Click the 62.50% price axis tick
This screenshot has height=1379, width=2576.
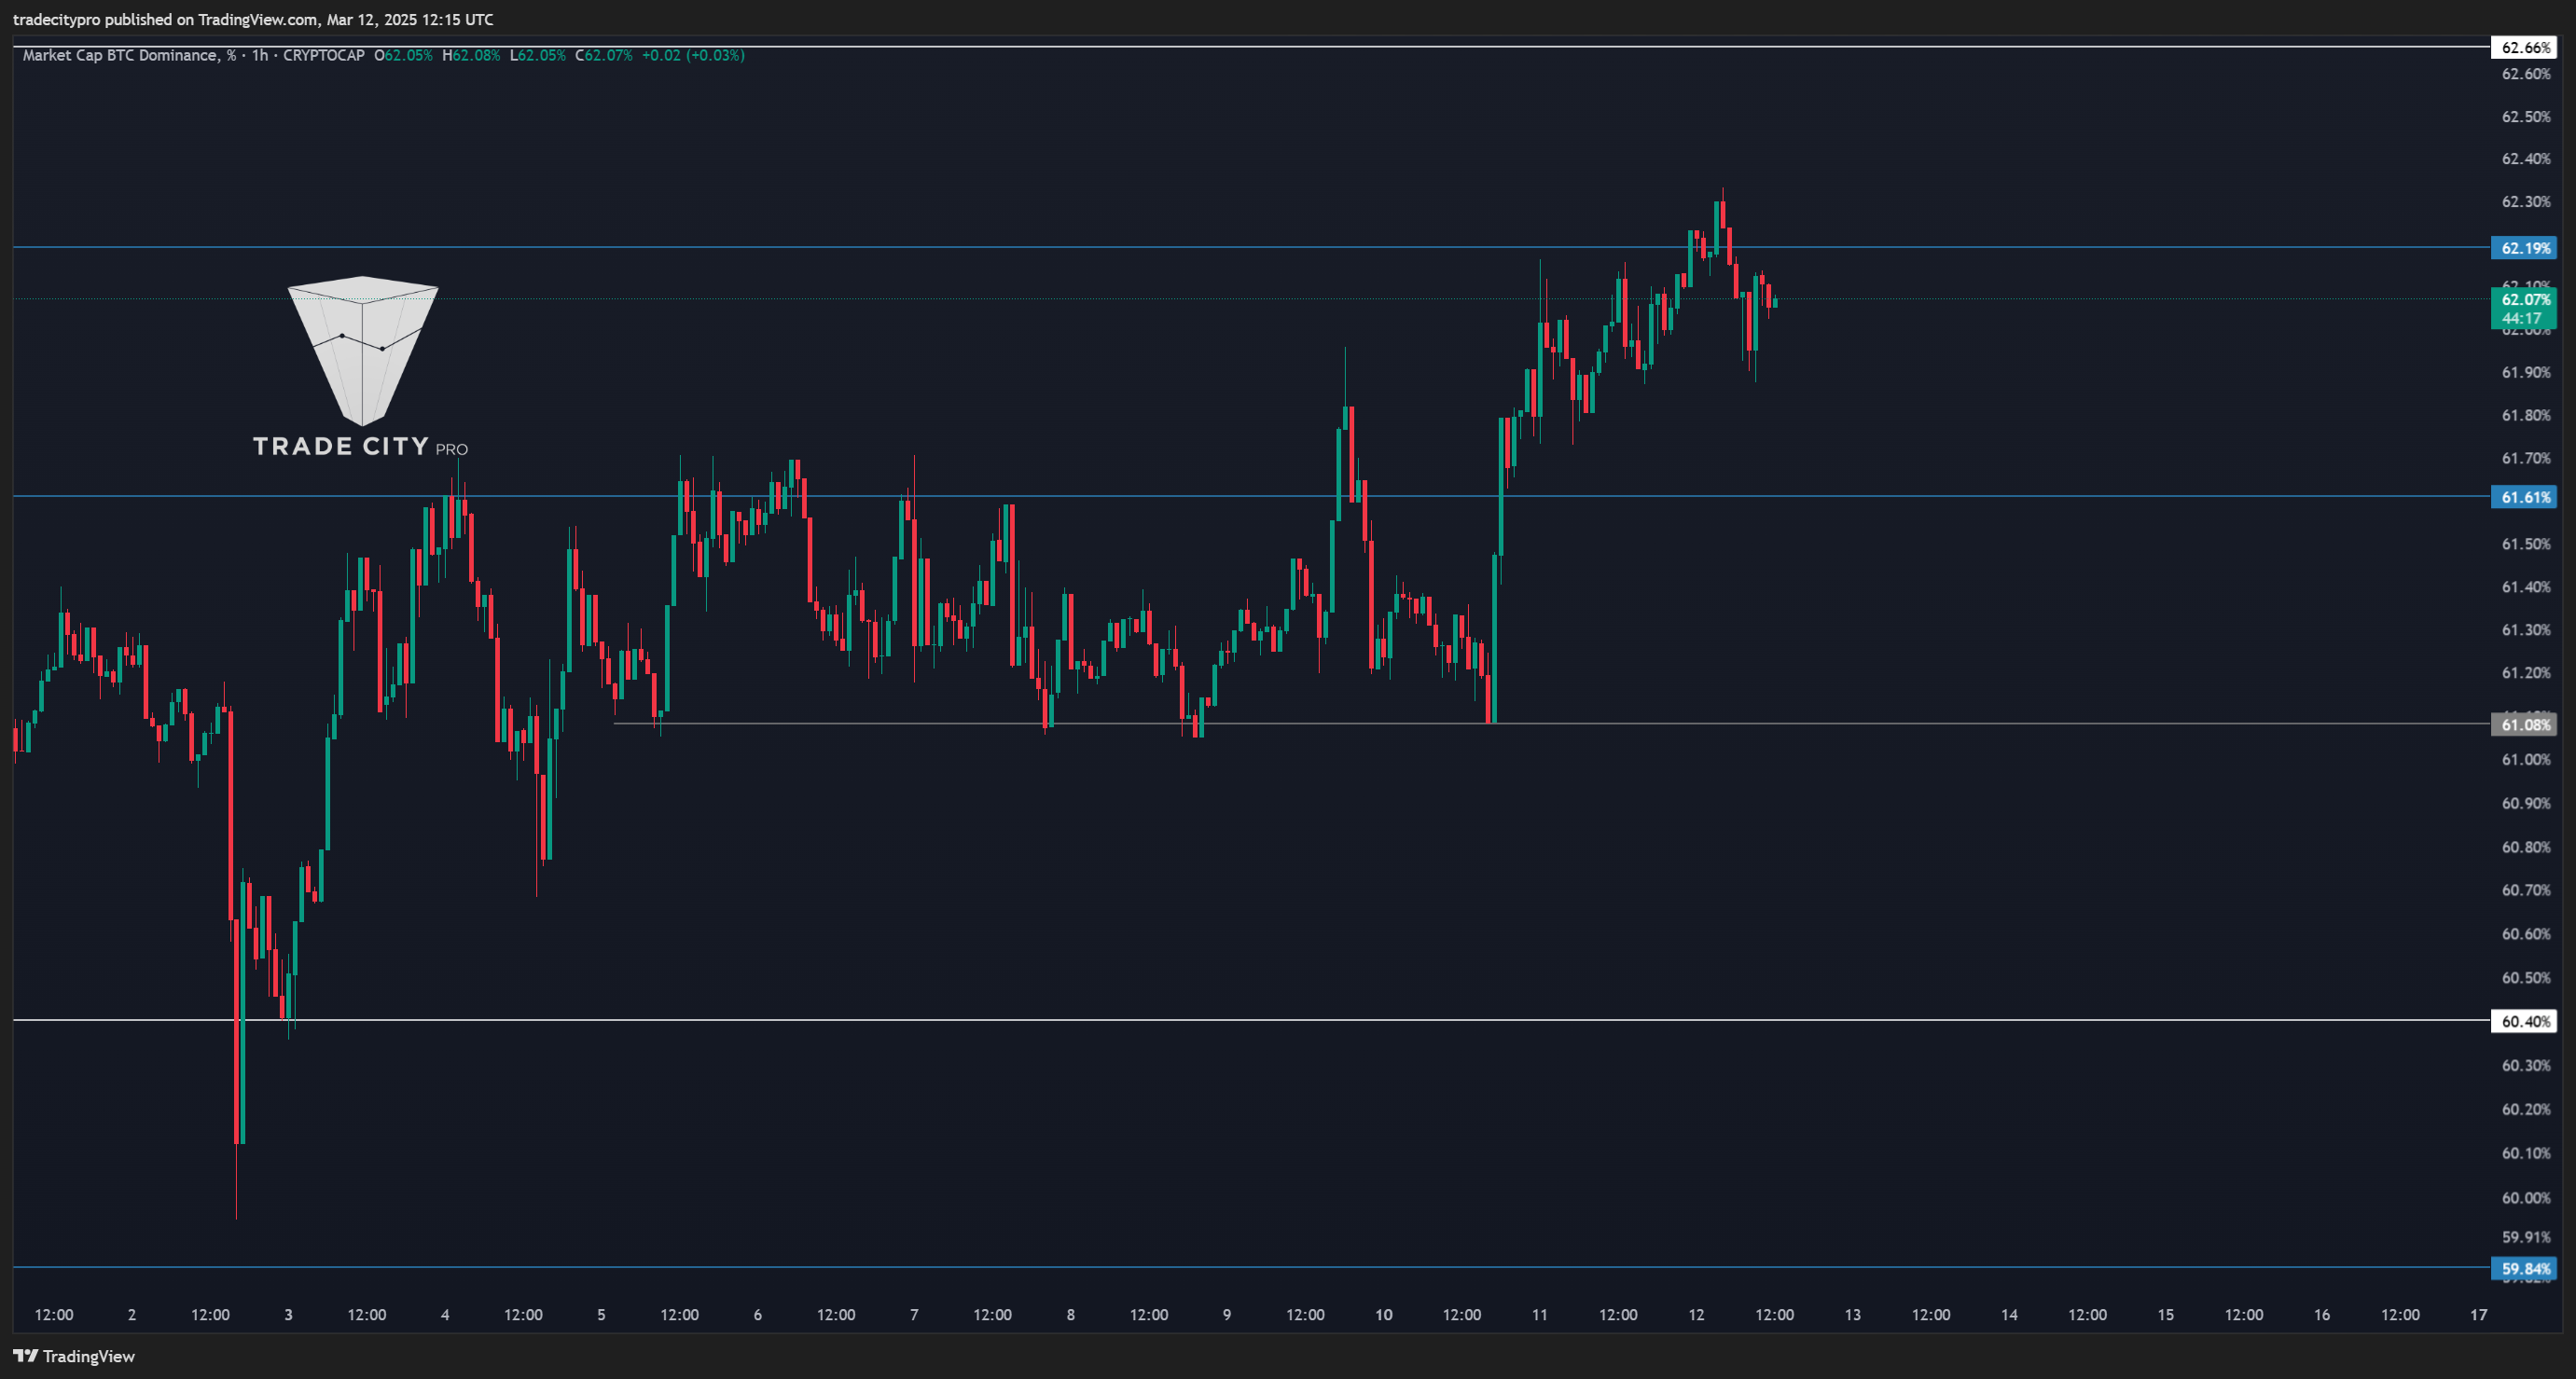(2526, 117)
